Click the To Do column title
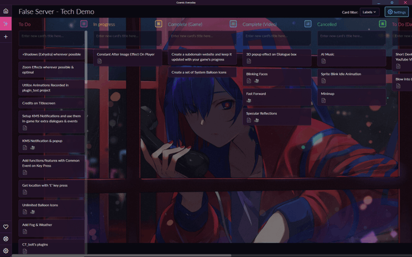This screenshot has width=412, height=257. click(24, 24)
